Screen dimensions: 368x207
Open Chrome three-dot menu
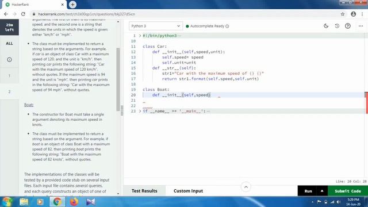(362, 14)
